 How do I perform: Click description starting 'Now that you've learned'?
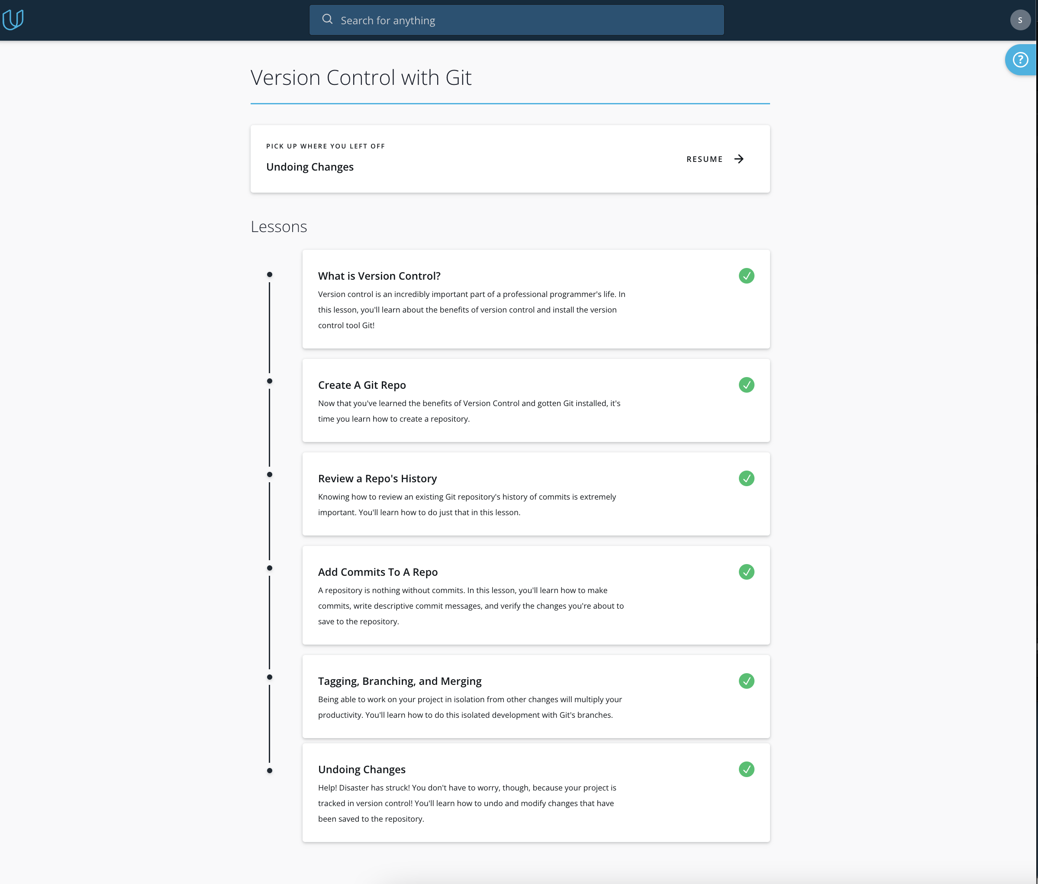(469, 411)
